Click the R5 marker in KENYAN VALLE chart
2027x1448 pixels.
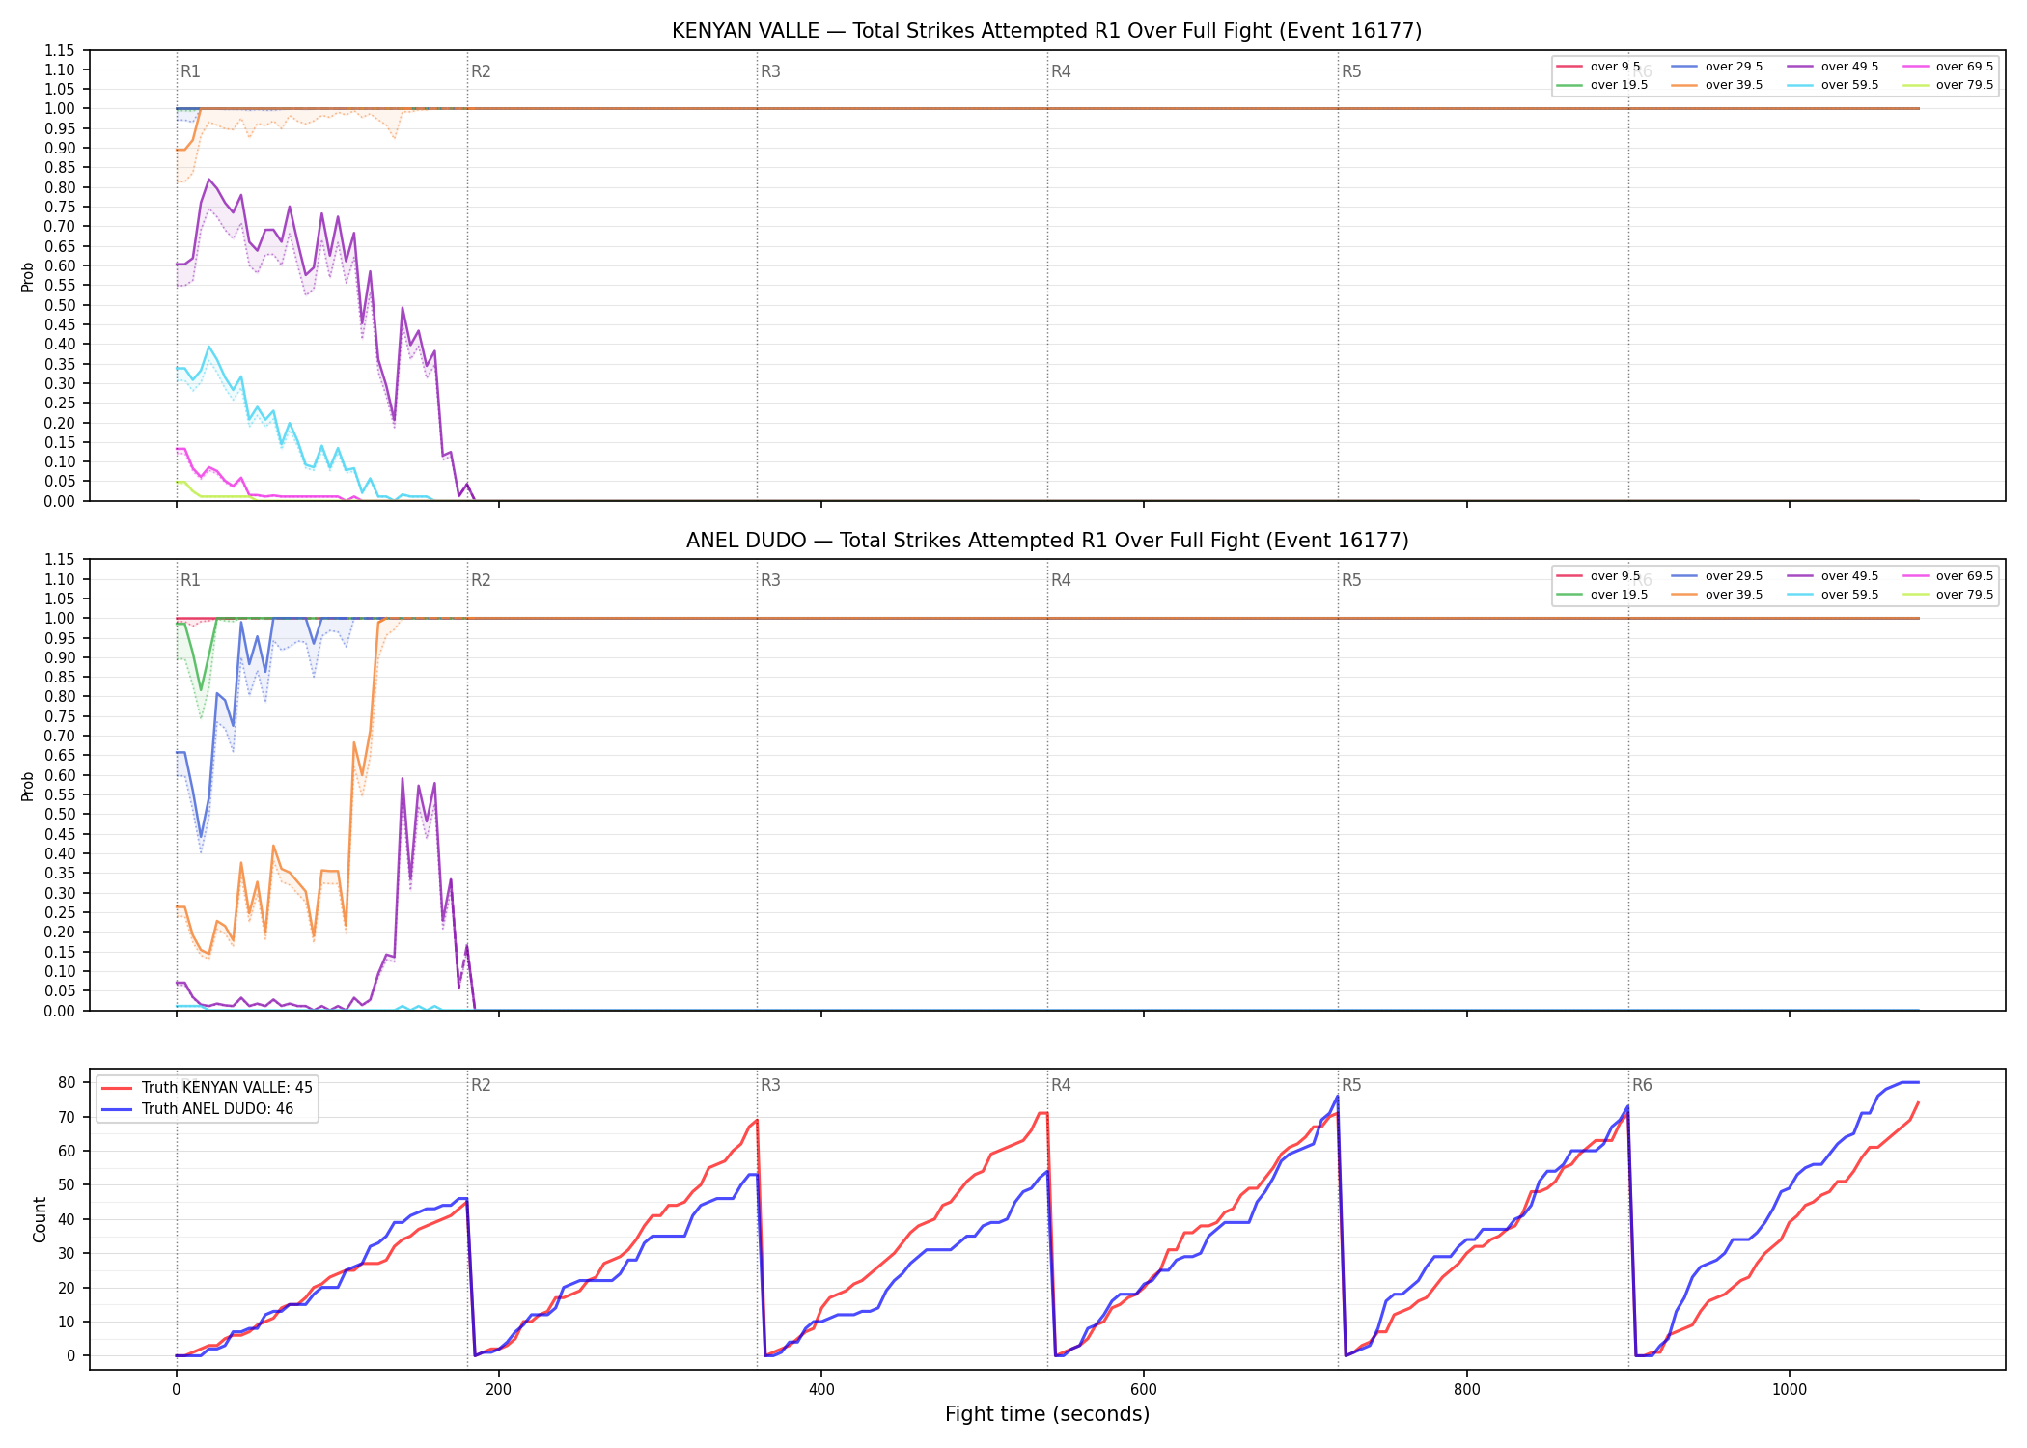pyautogui.click(x=1351, y=71)
